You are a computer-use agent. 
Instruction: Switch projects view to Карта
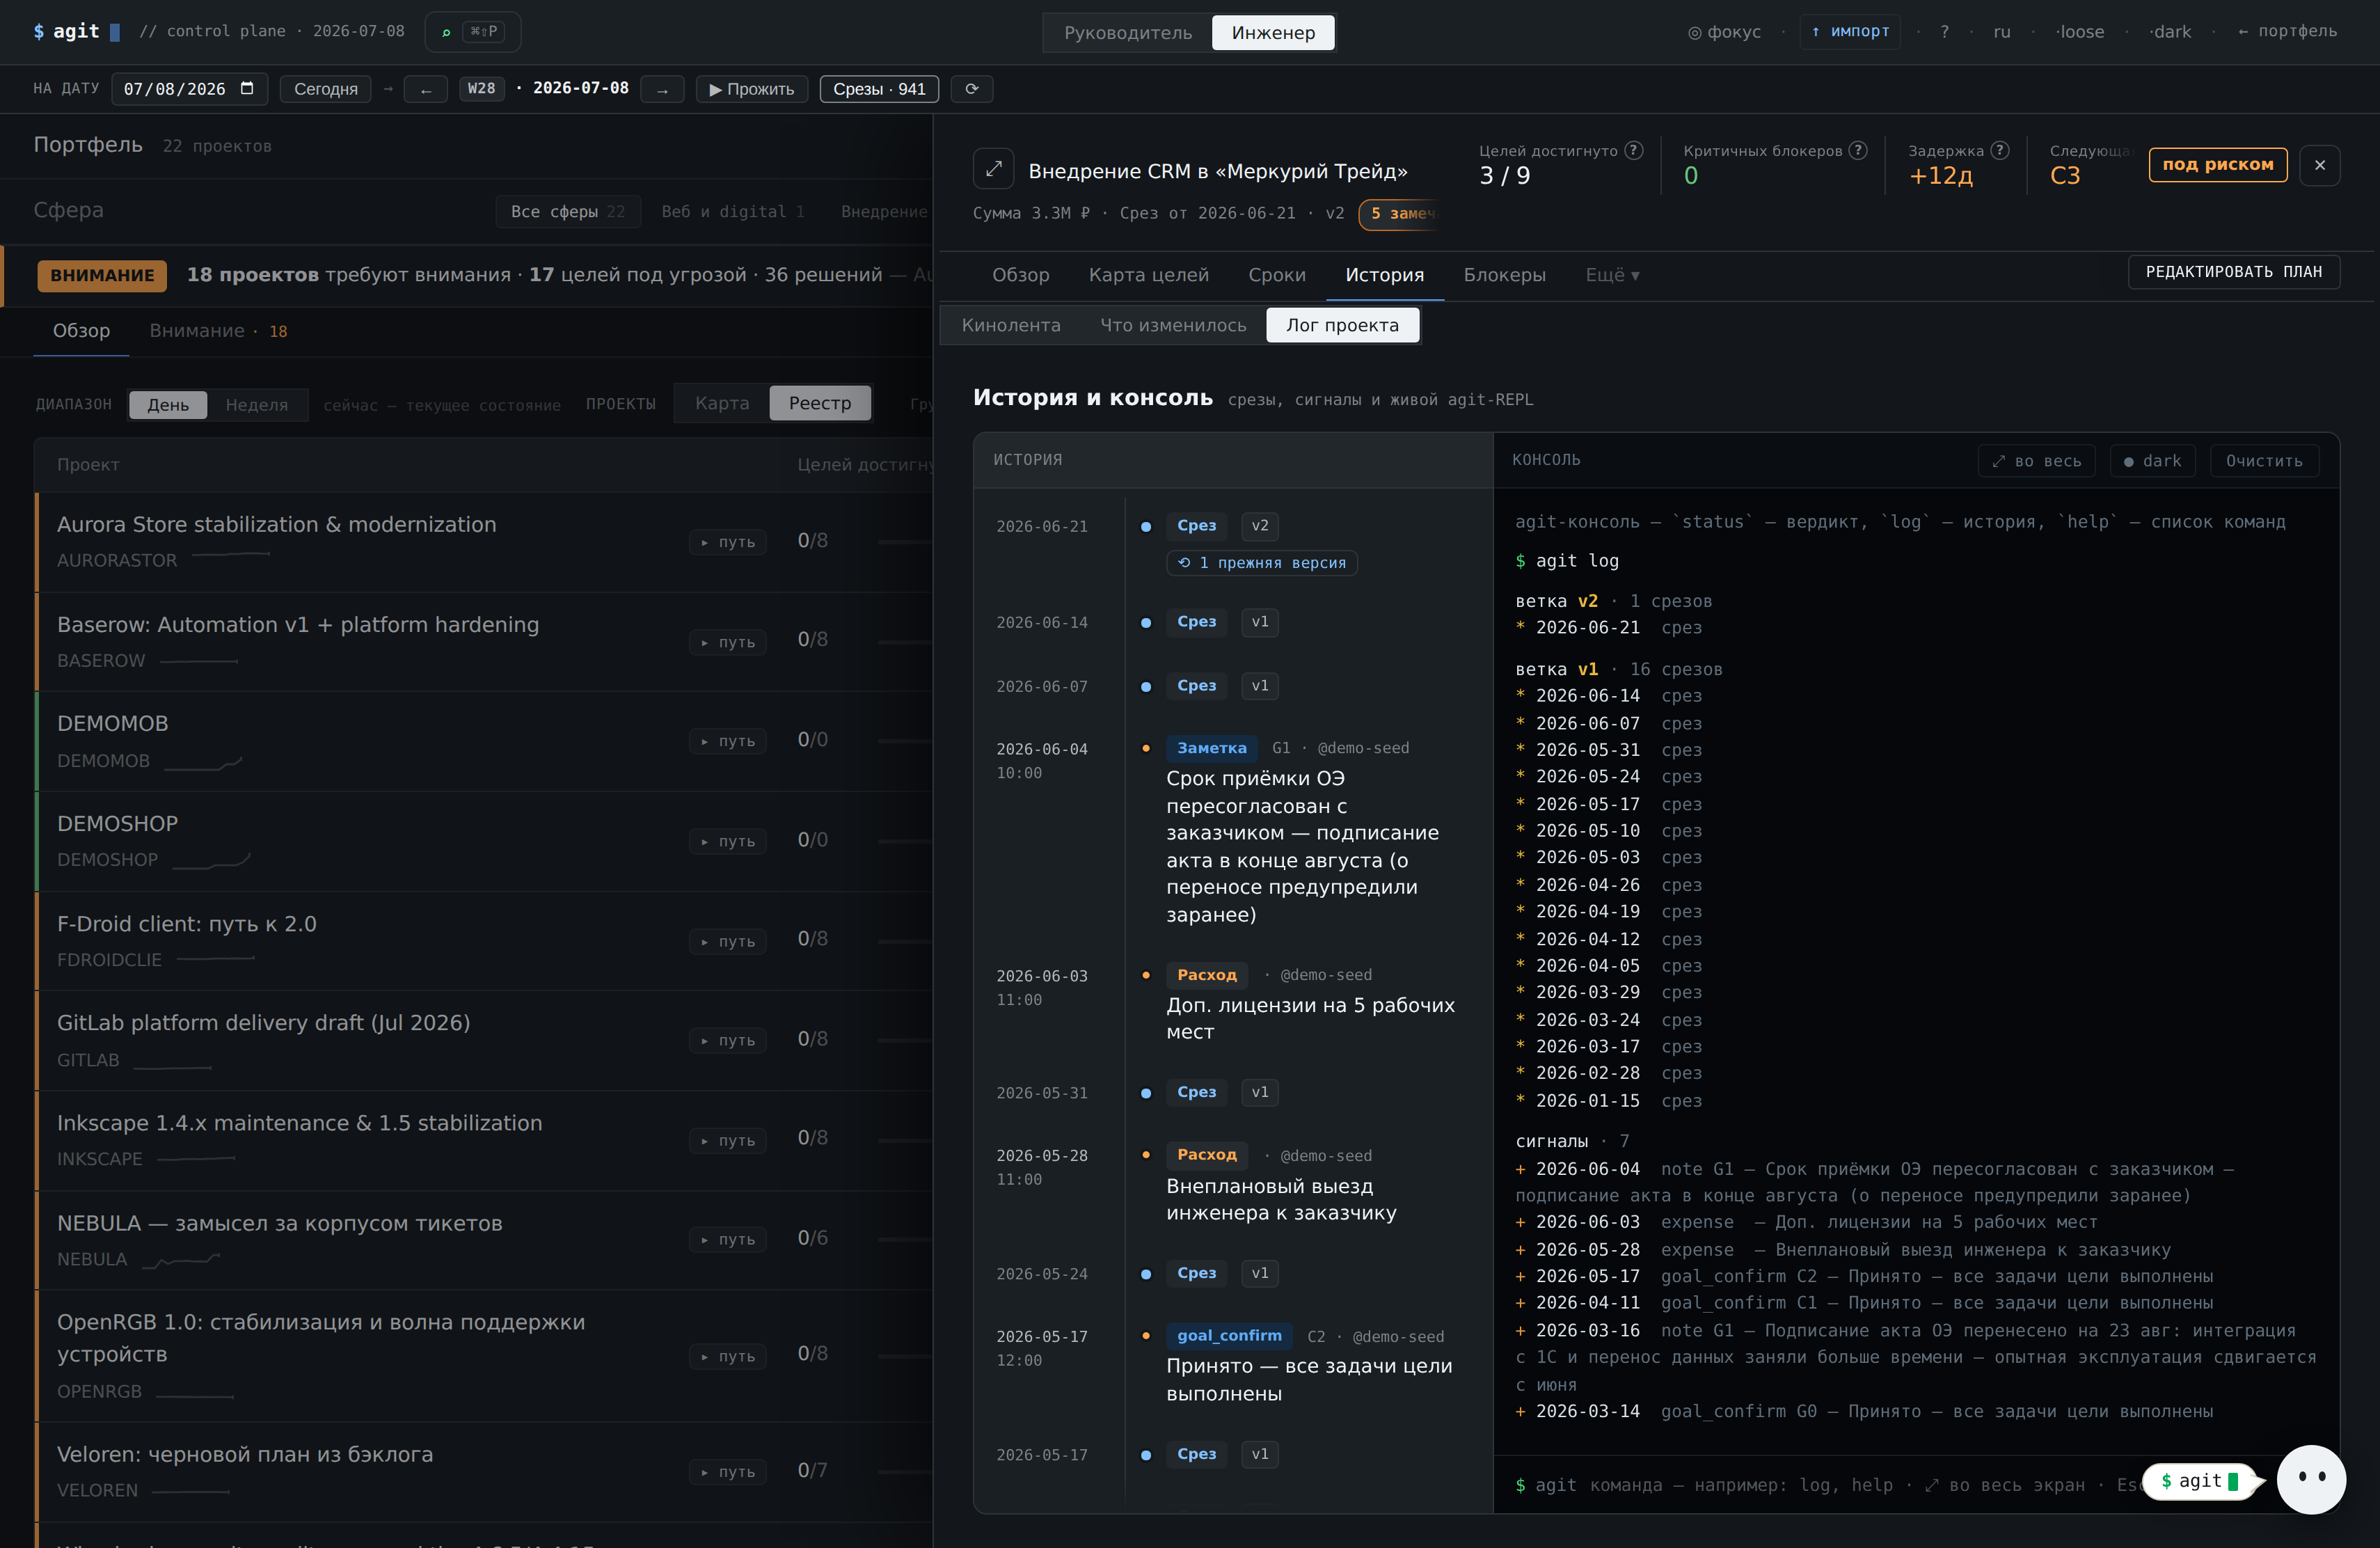tap(722, 403)
